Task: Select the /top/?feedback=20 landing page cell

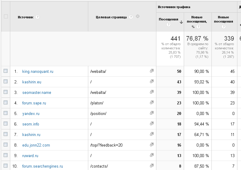Action: click(x=106, y=145)
